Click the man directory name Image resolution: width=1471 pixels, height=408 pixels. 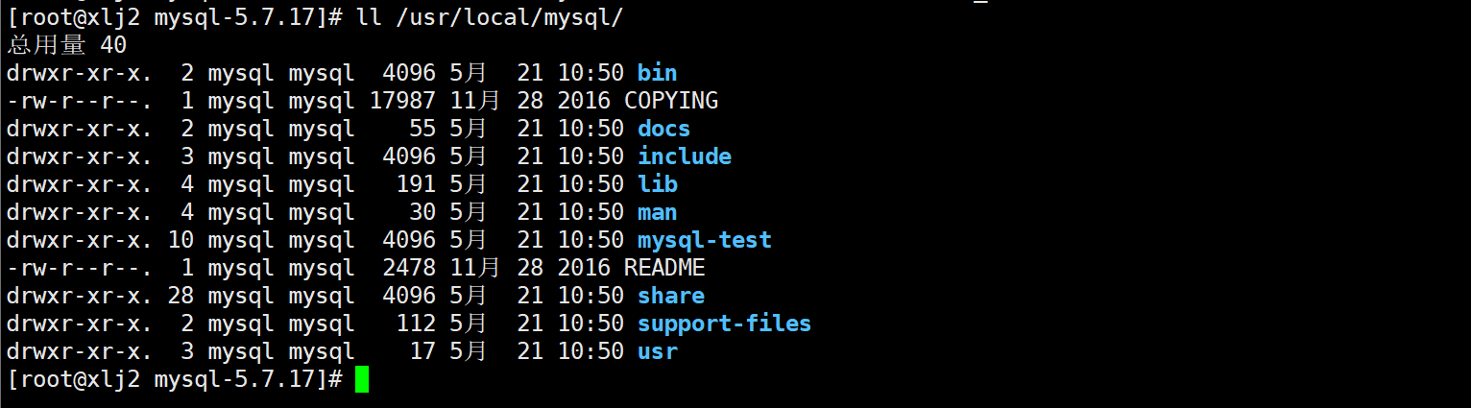tap(657, 212)
